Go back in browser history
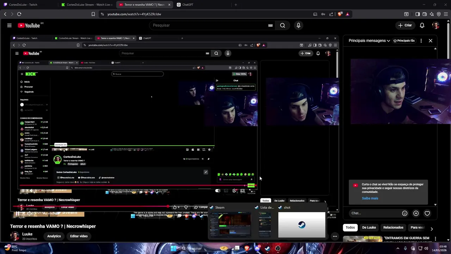This screenshot has height=254, width=451. pyautogui.click(x=5, y=14)
